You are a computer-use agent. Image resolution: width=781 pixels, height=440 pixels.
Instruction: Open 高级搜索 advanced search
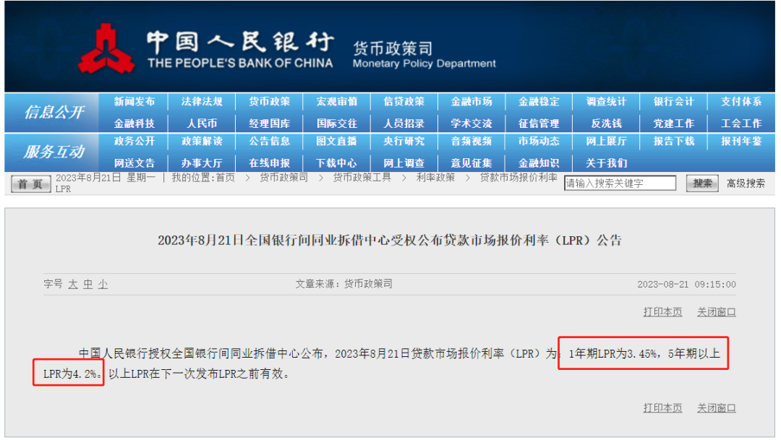click(746, 183)
